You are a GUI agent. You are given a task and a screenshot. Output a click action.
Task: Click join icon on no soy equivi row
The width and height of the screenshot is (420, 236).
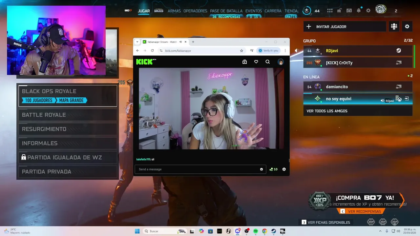coord(407,99)
